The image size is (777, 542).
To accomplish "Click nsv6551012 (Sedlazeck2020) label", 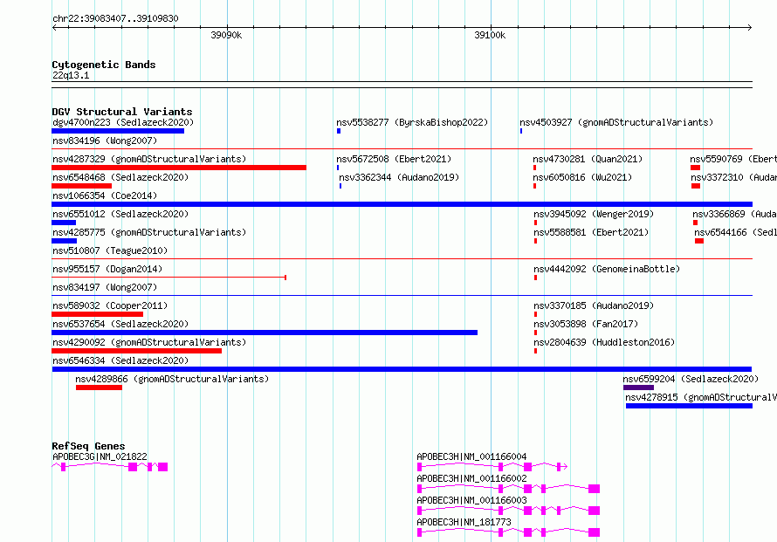I will (x=120, y=214).
